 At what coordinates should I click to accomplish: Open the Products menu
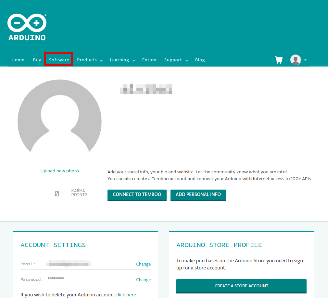pyautogui.click(x=87, y=60)
